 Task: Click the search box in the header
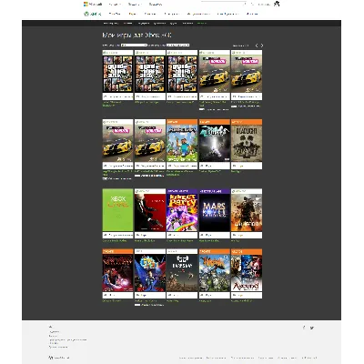click(224, 4)
